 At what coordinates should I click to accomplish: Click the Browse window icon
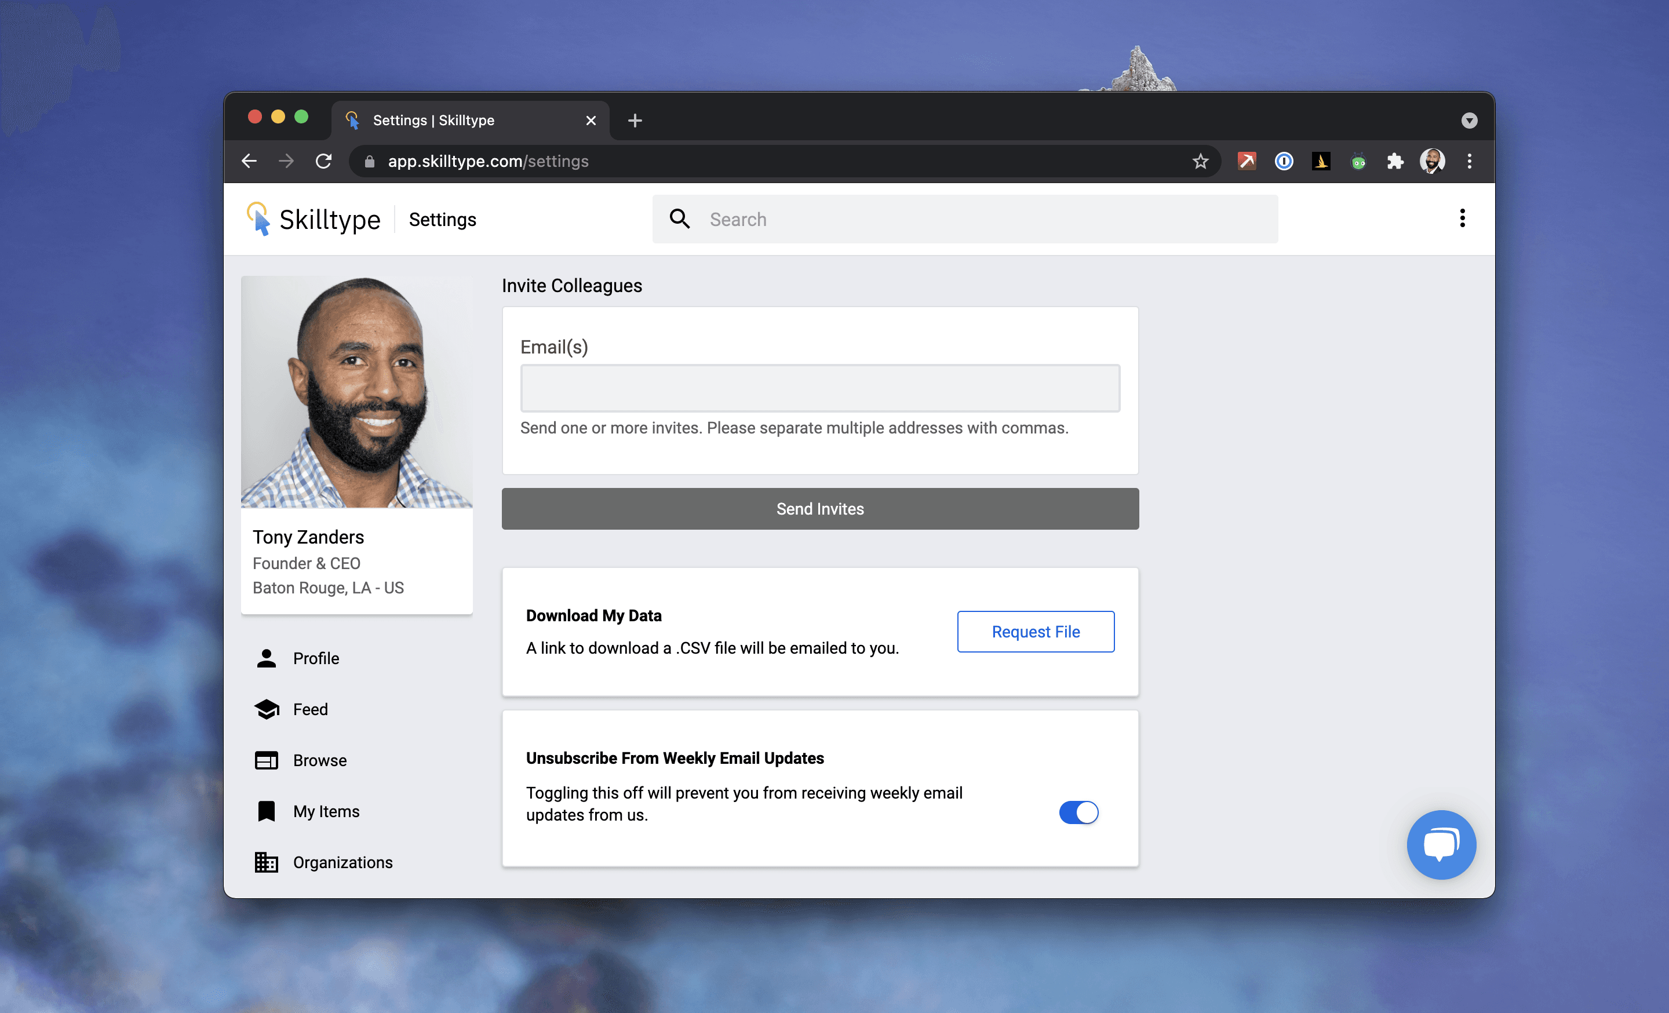pos(266,760)
